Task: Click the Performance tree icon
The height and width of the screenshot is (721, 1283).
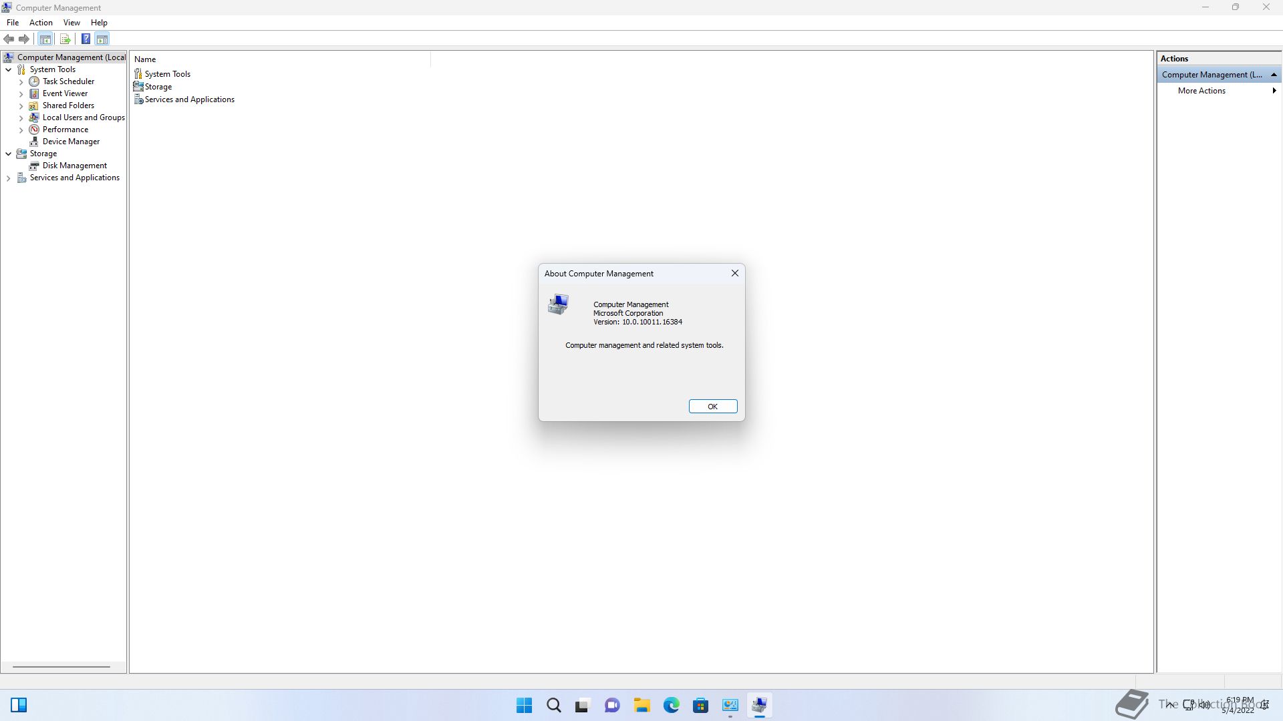Action: (x=34, y=130)
